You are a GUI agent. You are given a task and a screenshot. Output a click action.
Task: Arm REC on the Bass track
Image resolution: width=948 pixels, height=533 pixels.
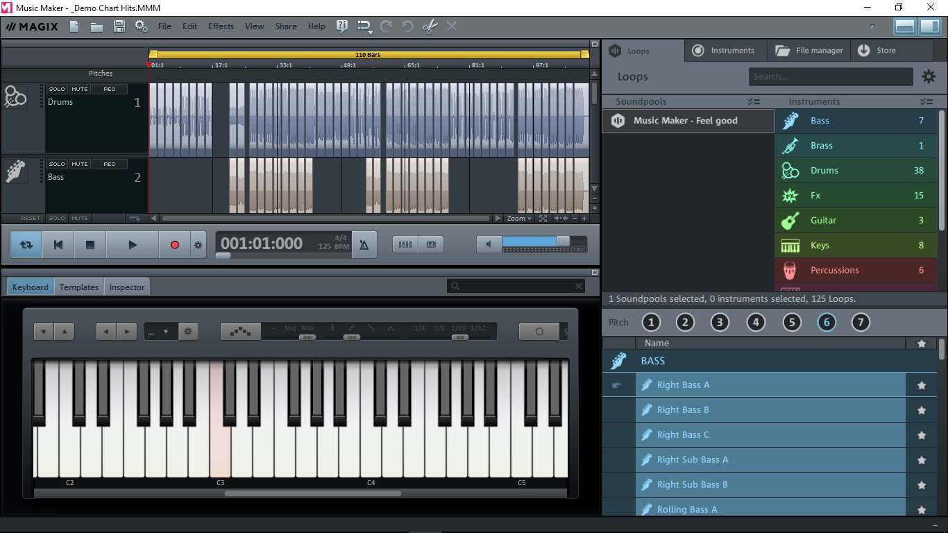tap(110, 164)
